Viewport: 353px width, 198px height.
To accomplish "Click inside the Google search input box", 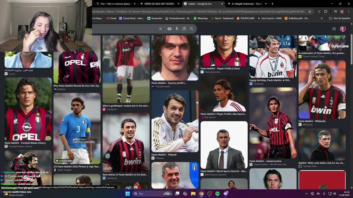I will pos(125,29).
